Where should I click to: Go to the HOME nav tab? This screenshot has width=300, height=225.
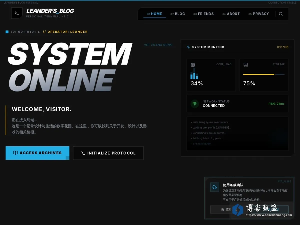(154, 14)
